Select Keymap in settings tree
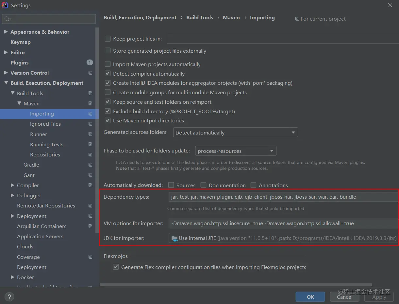The image size is (399, 304). point(21,42)
